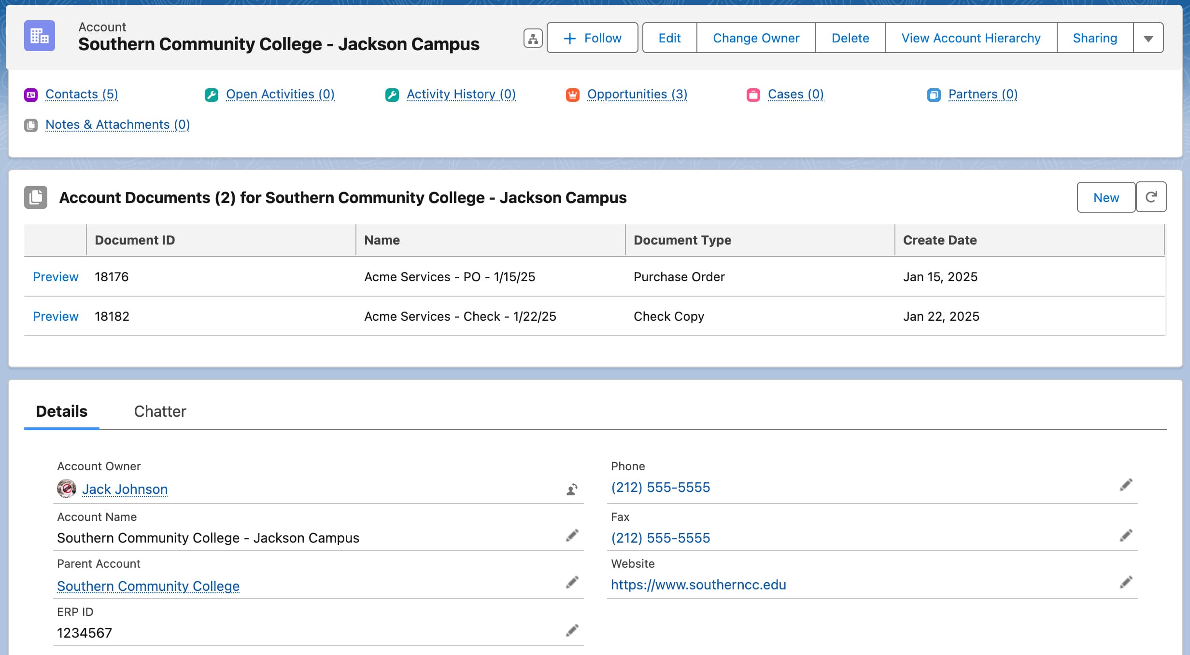Click the Open Activities wrench icon

212,95
